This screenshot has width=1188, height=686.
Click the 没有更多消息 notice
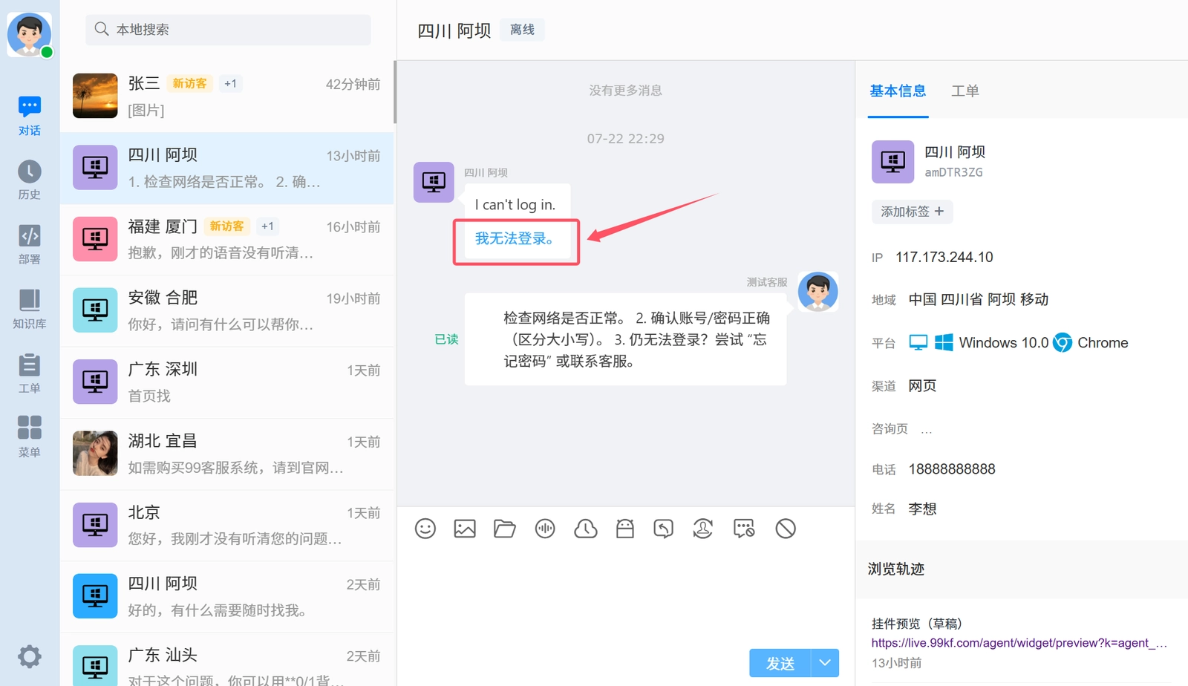tap(625, 91)
